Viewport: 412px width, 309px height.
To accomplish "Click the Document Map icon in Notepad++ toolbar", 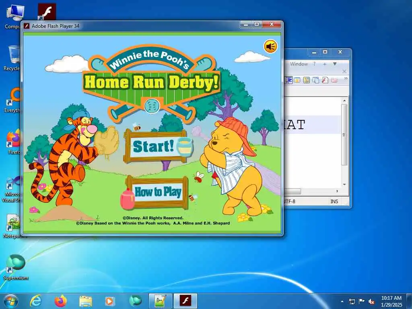I will [297, 80].
